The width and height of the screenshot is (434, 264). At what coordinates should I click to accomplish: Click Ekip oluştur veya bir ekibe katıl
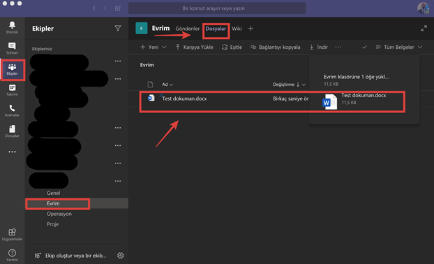[70, 256]
